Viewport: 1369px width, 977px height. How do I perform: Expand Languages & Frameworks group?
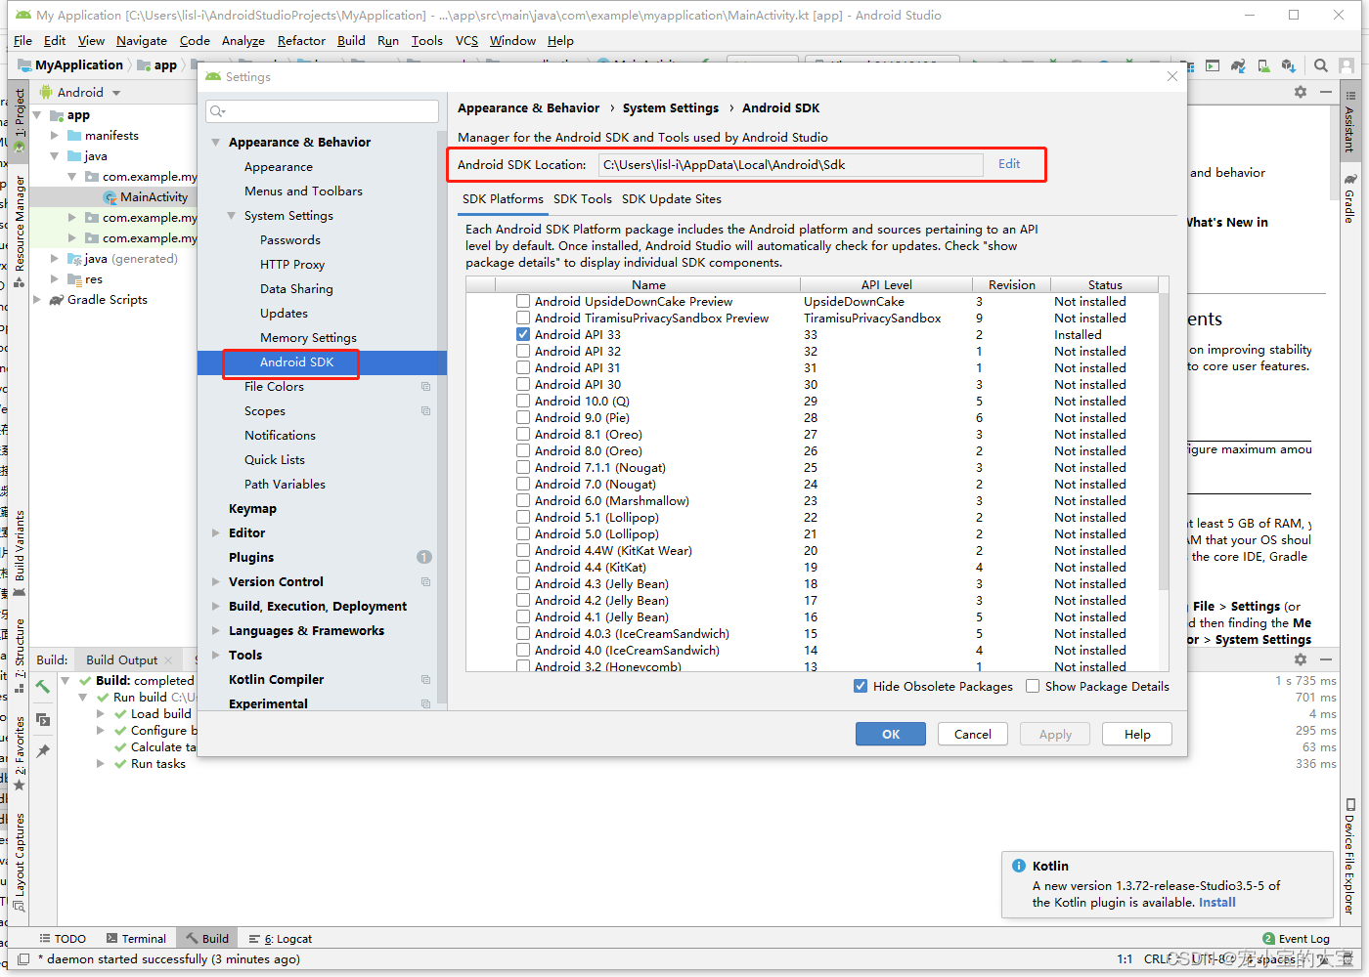[x=216, y=631]
